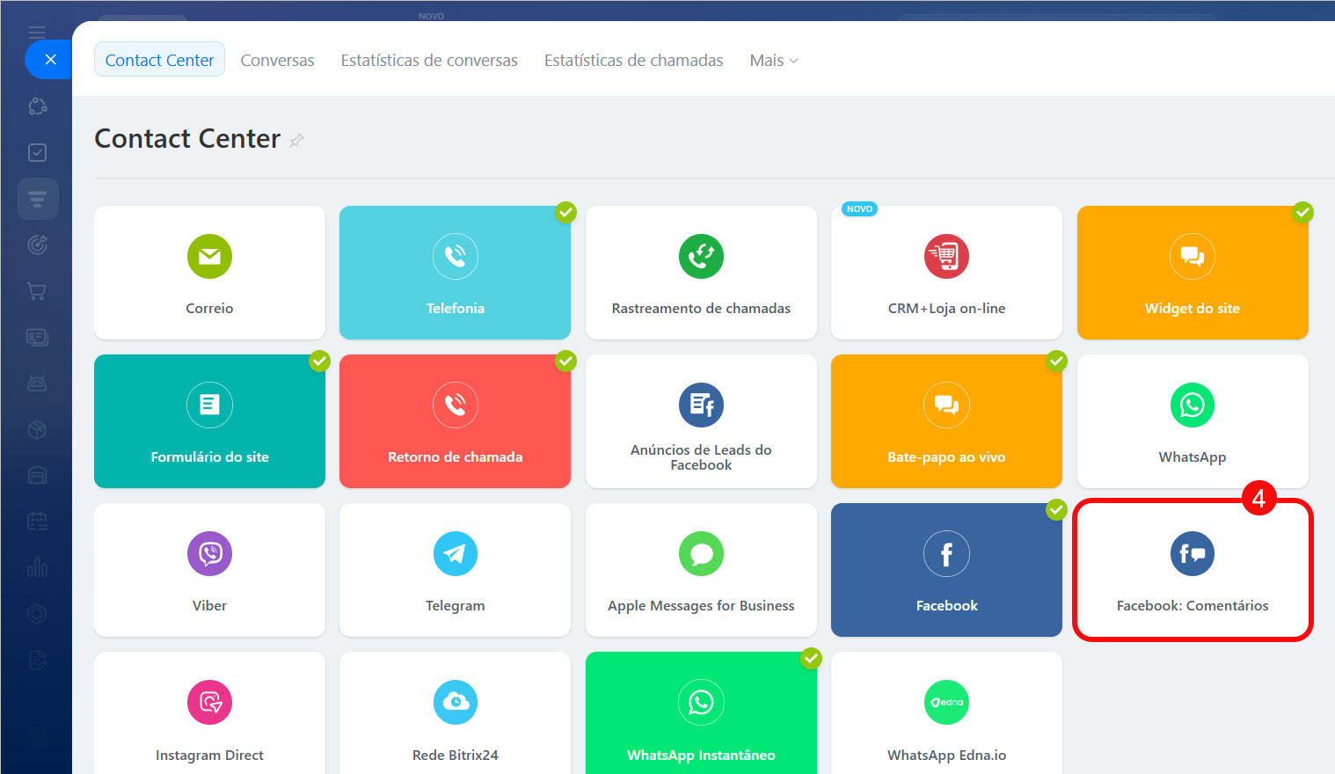Switch to the Contact Center tab
The image size is (1335, 774).
159,60
